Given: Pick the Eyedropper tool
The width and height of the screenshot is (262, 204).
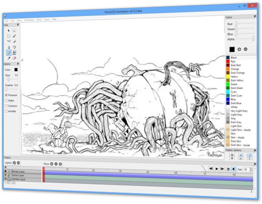Looking at the screenshot, I should (9, 58).
